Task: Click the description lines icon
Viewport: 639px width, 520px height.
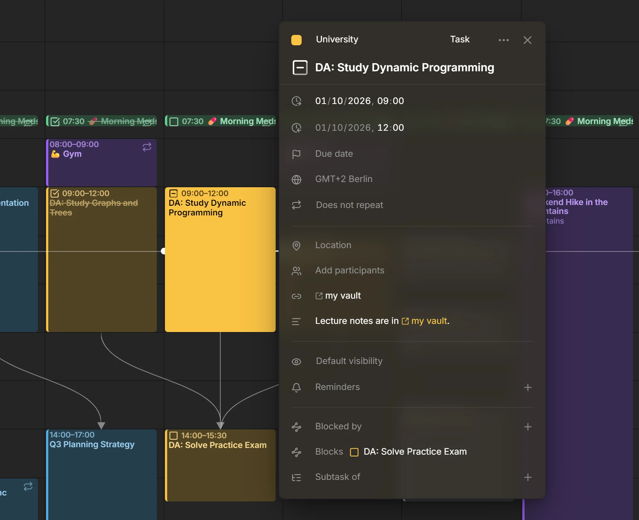Action: click(296, 322)
